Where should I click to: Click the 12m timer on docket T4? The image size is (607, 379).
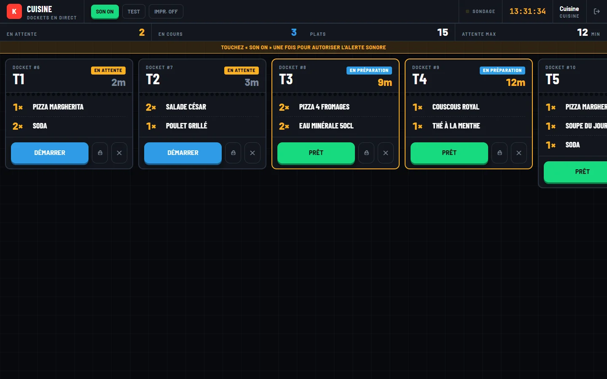click(x=516, y=83)
